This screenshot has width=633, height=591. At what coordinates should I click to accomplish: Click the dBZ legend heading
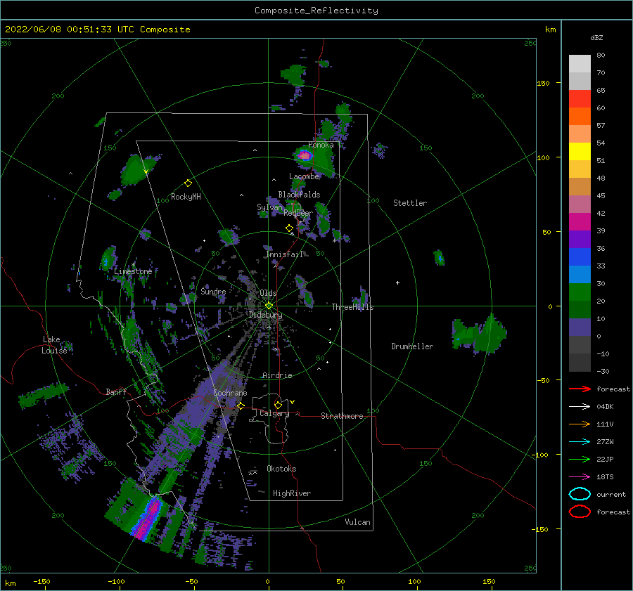596,37
